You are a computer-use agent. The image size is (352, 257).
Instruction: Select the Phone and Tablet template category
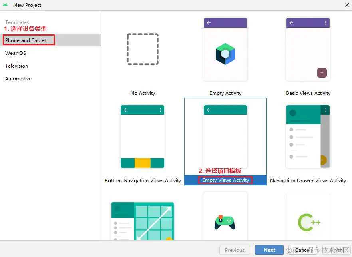[x=50, y=40]
